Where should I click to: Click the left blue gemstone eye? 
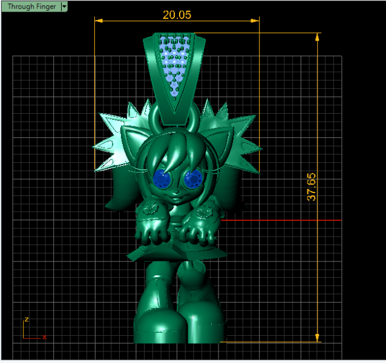162,178
